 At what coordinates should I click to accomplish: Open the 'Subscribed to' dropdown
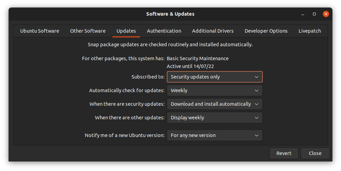point(215,77)
